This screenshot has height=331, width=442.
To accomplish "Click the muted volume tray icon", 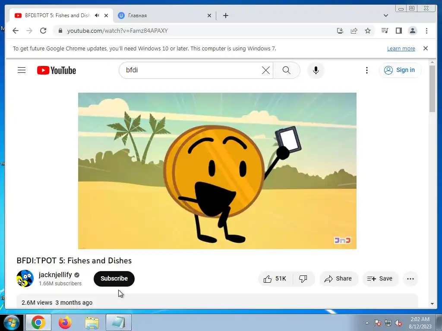I will point(398,323).
